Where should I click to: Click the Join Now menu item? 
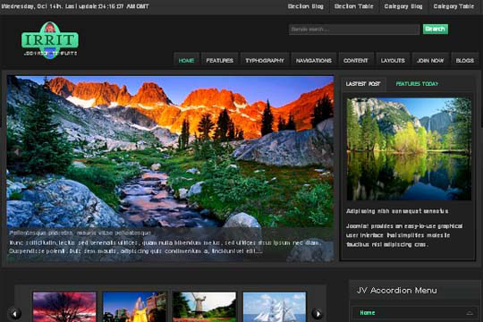click(430, 61)
